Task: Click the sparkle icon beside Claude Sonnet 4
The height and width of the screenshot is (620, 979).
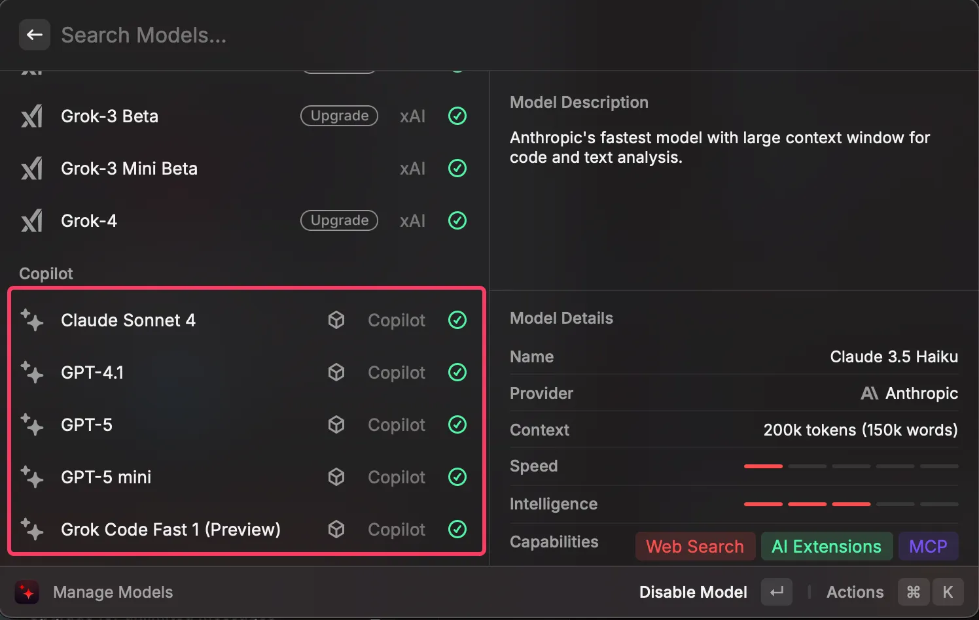Action: pos(31,320)
